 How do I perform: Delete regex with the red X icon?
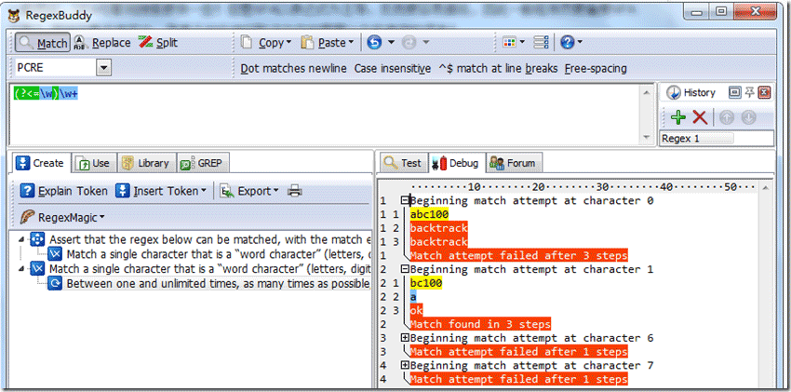(x=699, y=117)
